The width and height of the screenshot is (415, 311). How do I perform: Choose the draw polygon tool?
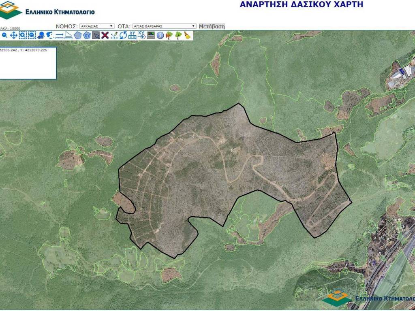point(77,35)
